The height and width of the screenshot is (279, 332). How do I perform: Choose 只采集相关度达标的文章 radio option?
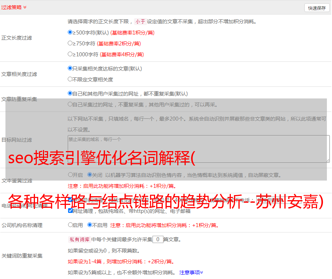pos(70,68)
